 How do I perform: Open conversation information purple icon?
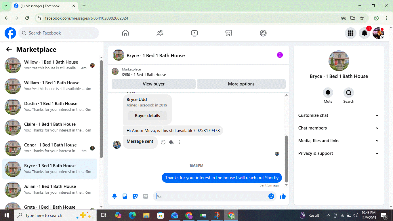pos(280,55)
